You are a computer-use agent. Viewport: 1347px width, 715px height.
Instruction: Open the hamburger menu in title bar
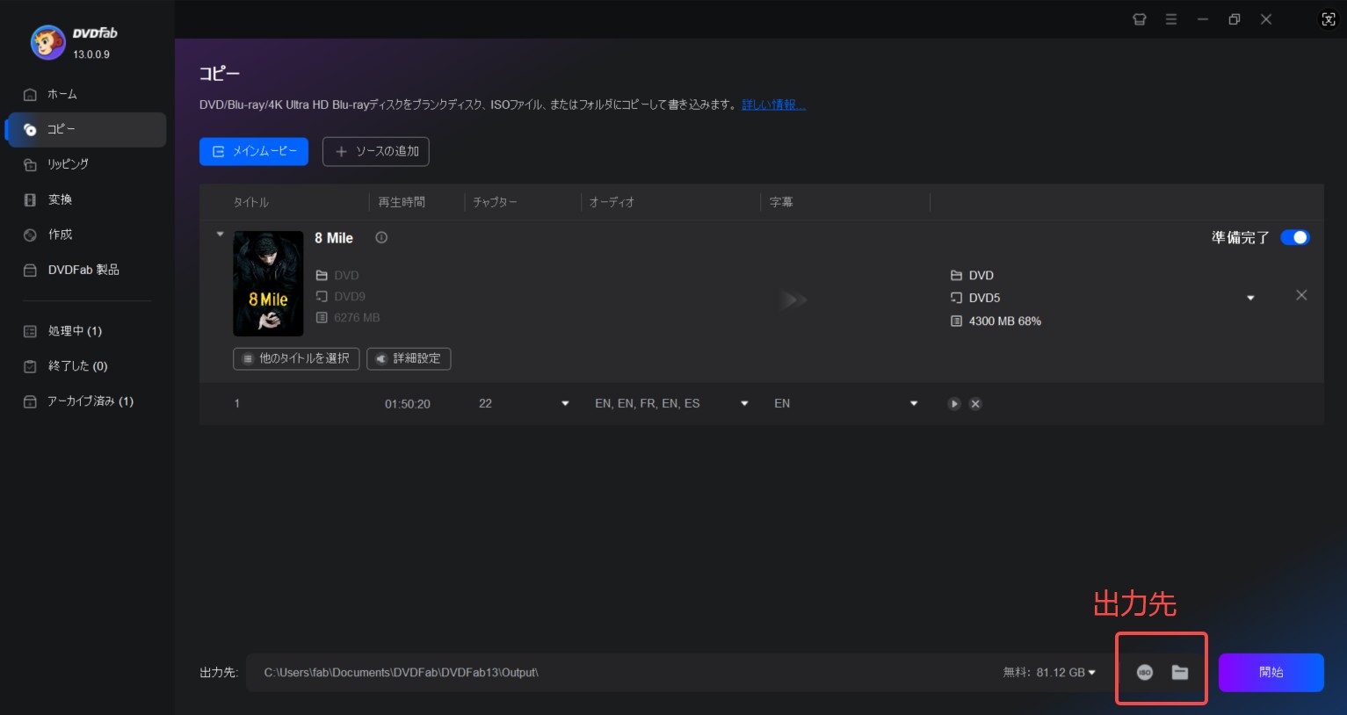coord(1171,19)
